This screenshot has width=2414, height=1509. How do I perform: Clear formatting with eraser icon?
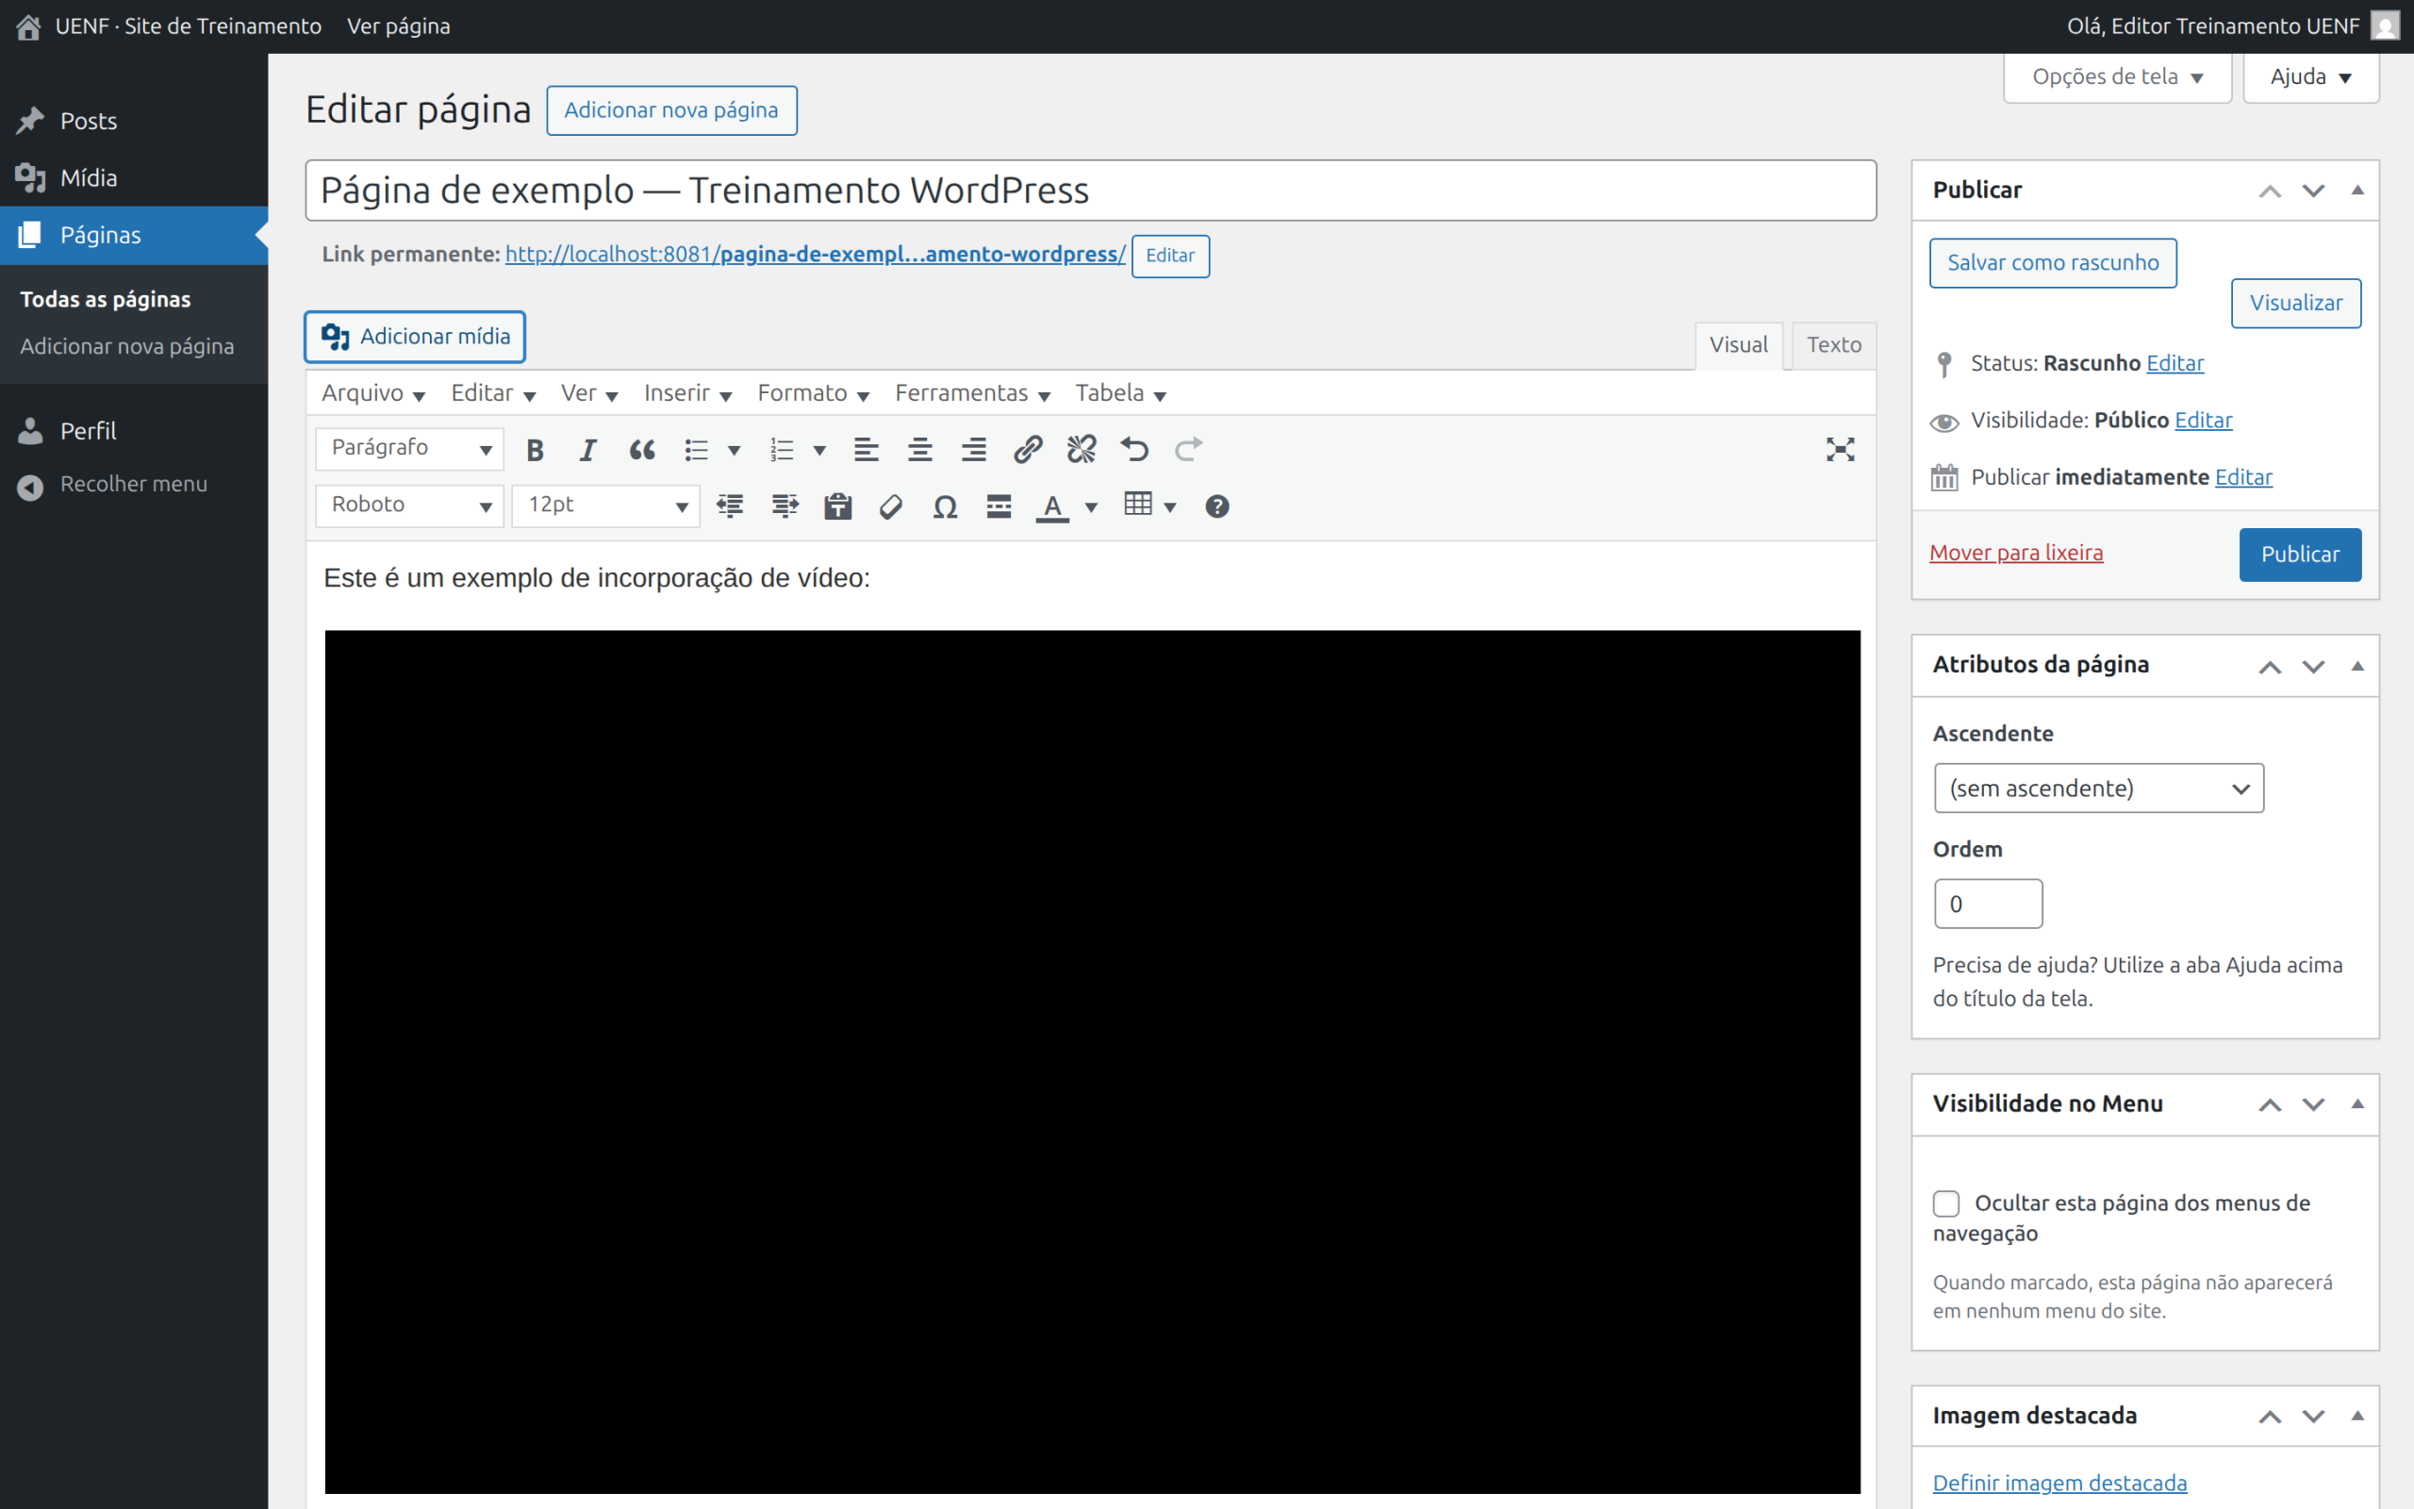point(892,507)
